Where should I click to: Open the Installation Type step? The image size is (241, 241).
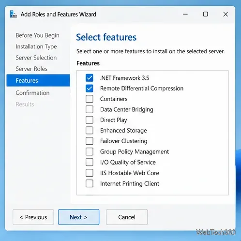pos(36,46)
